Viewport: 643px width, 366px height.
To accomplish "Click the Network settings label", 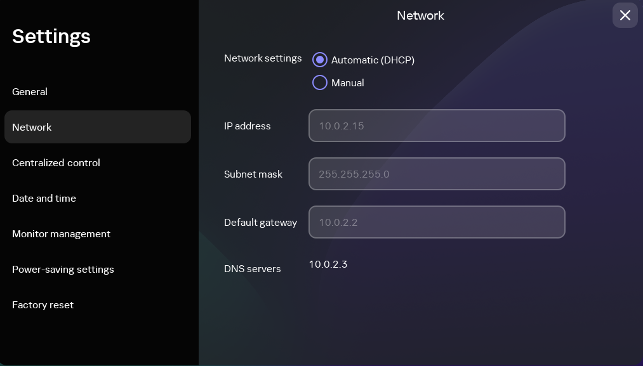I will (263, 58).
